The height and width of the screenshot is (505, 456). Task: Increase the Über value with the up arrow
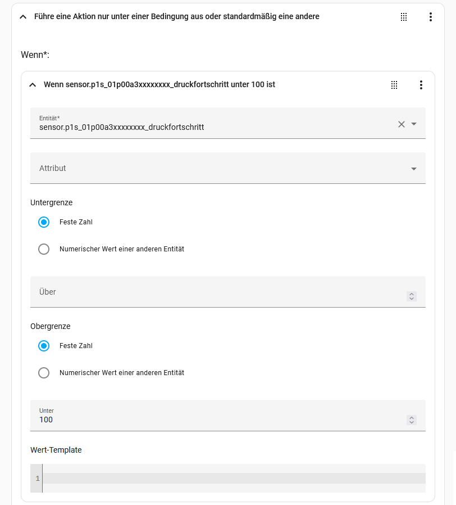[x=412, y=294]
